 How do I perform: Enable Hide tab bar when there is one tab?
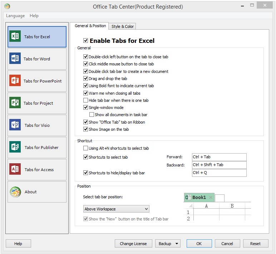point(85,100)
